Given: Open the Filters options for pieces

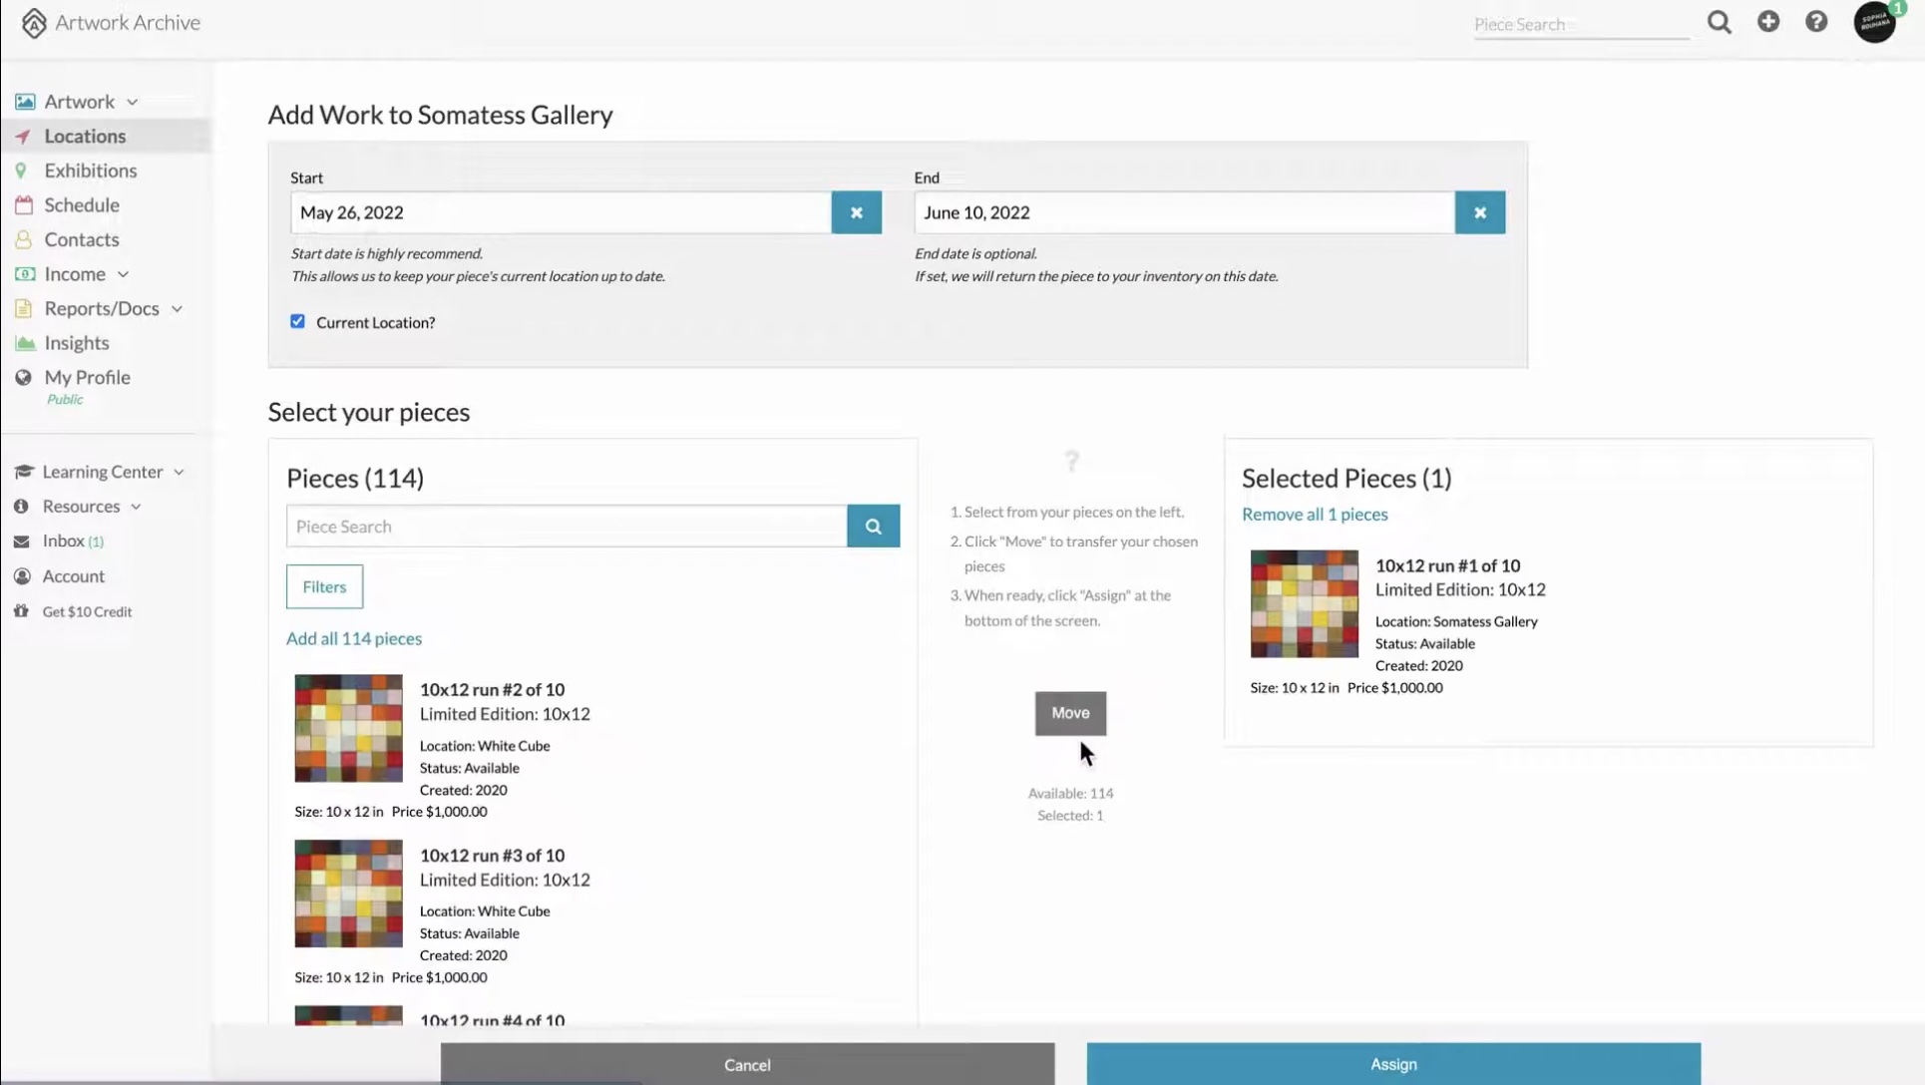Looking at the screenshot, I should (324, 586).
